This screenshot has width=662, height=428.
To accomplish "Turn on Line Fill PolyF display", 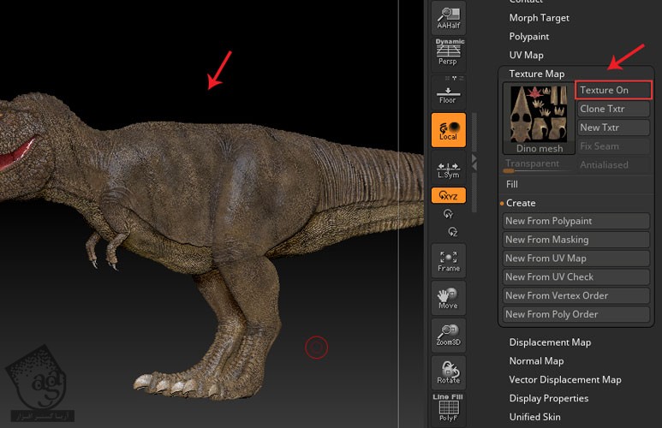I will click(449, 407).
